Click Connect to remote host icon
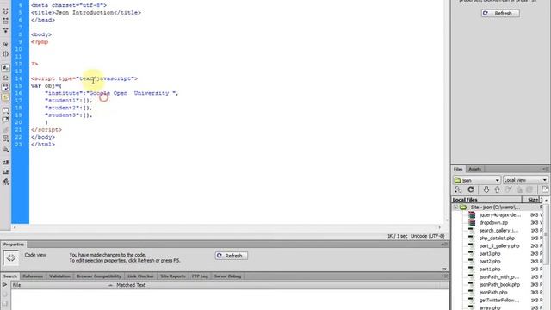Screen dimensions: 551x310 (458, 189)
